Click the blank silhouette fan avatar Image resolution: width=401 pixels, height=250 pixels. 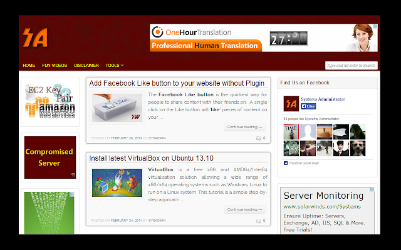click(308, 132)
